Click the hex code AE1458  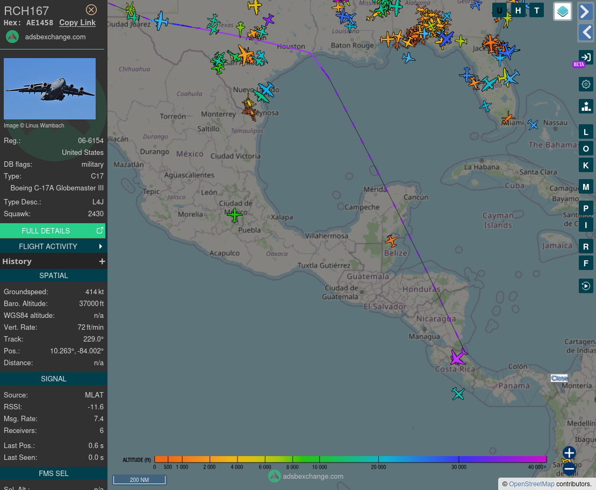tap(40, 23)
